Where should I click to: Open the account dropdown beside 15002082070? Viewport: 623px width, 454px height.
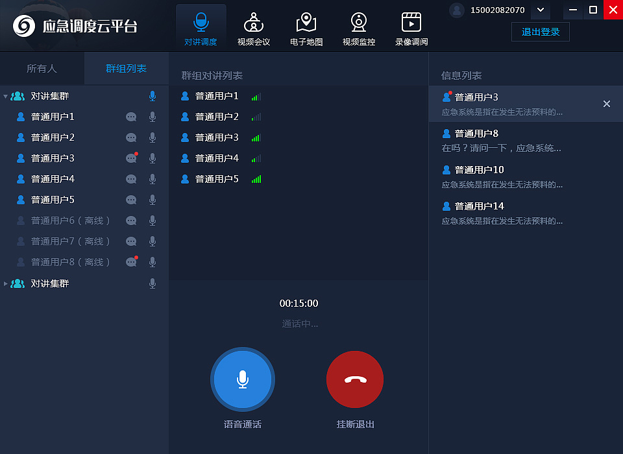[x=540, y=10]
